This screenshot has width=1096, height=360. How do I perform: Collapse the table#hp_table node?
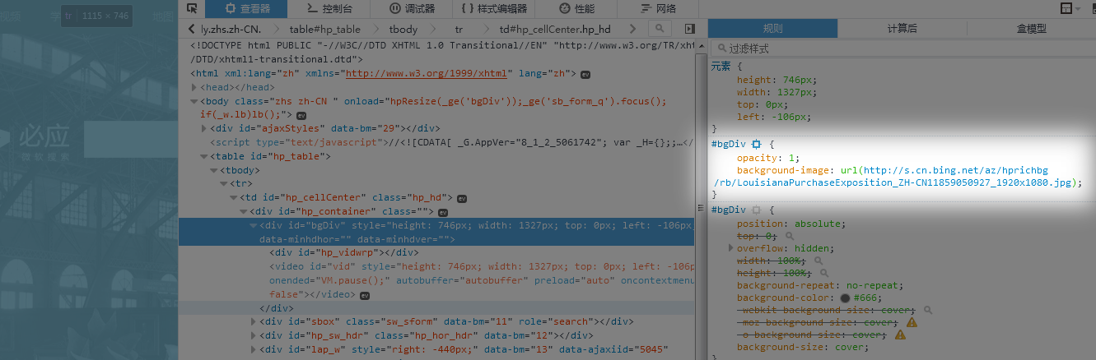coord(204,156)
